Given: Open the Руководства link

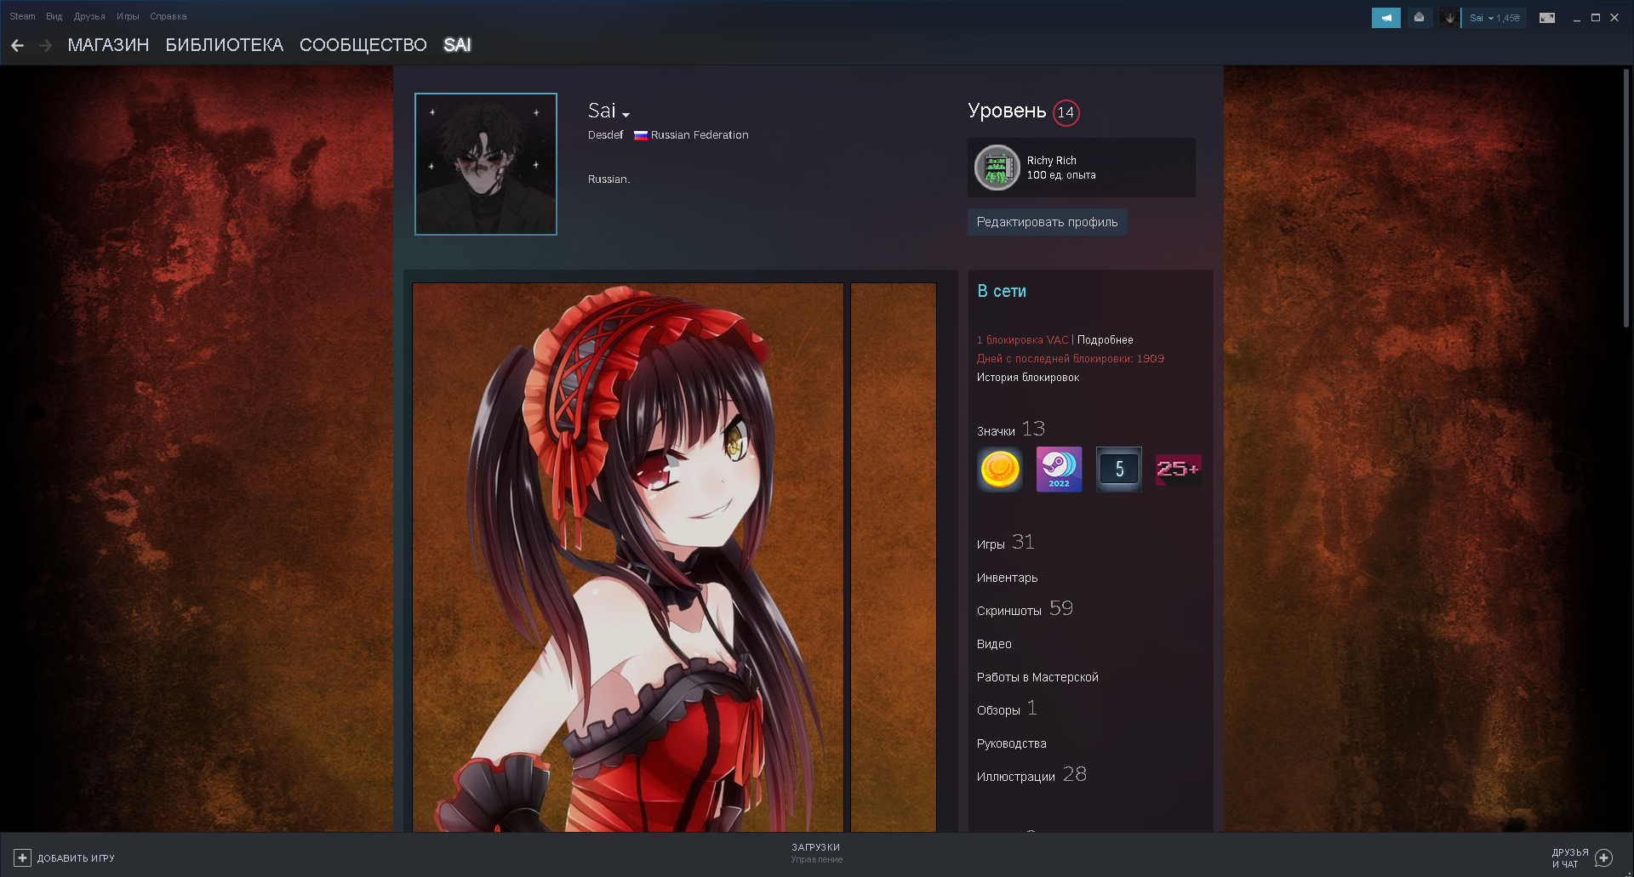Looking at the screenshot, I should 1012,743.
